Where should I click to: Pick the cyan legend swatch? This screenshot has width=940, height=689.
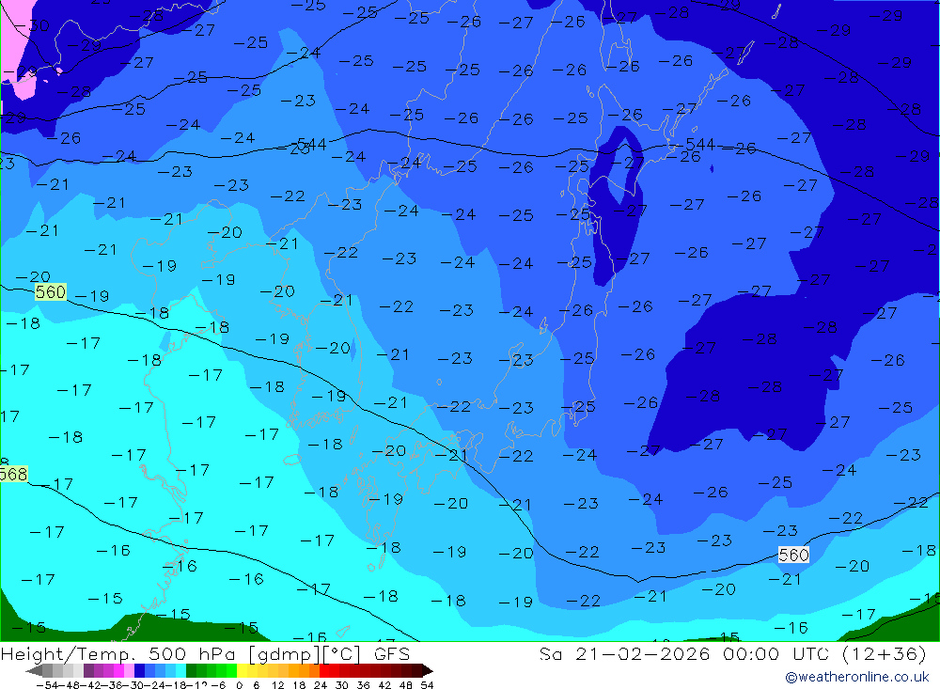click(180, 671)
